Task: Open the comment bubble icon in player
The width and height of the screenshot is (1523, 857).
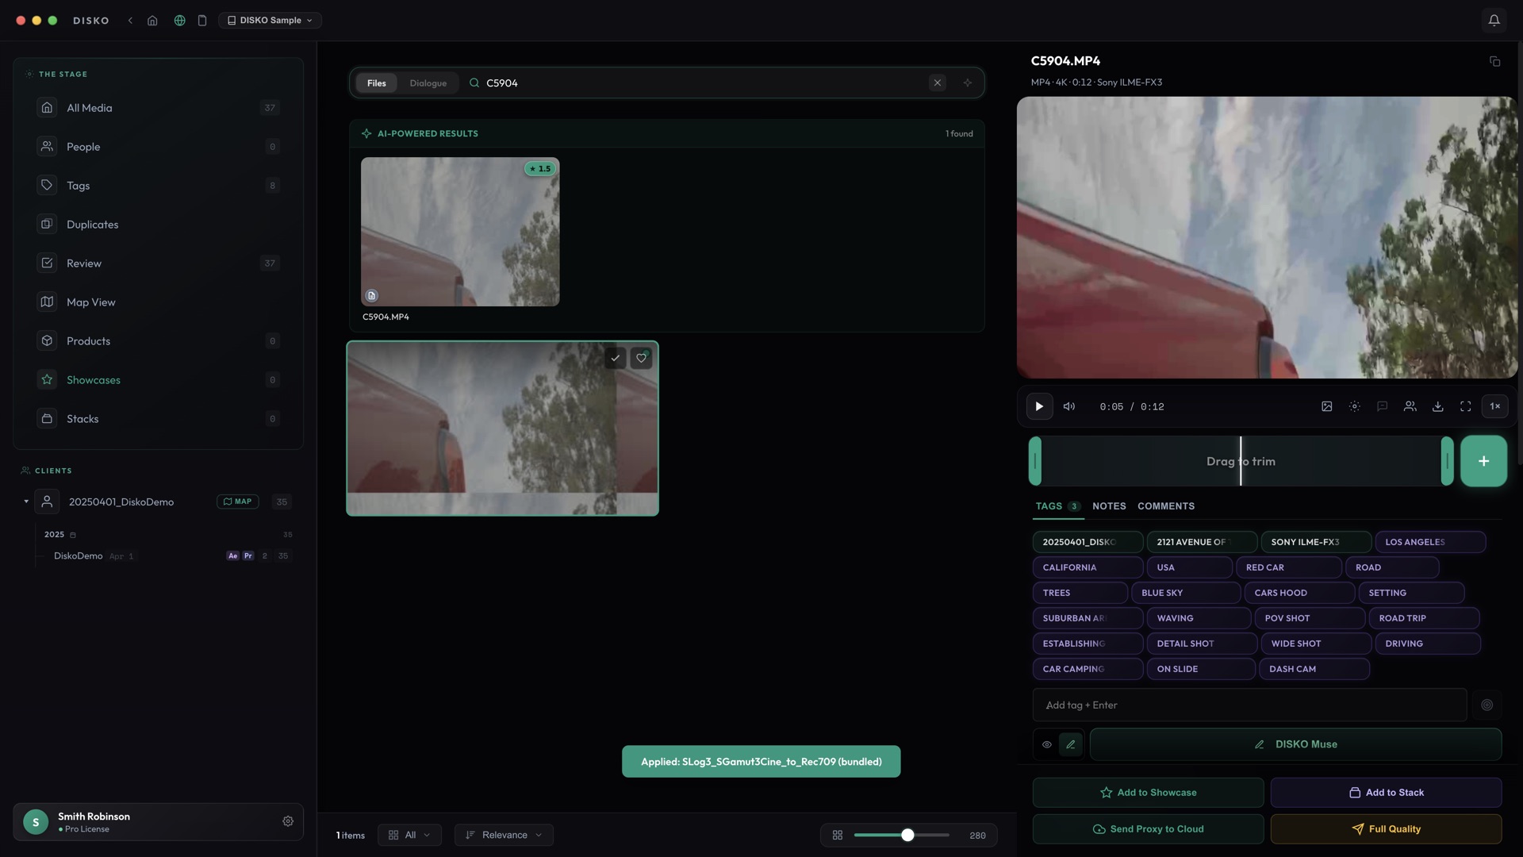Action: [x=1382, y=406]
